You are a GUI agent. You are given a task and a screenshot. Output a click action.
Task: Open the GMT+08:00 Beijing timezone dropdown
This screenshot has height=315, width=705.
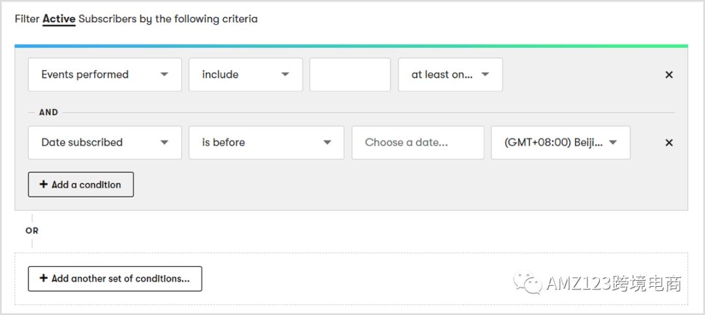pyautogui.click(x=560, y=142)
